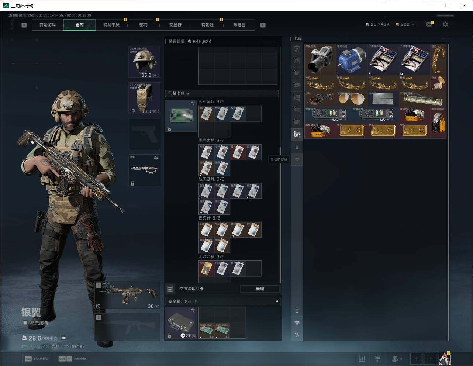The width and height of the screenshot is (473, 366).
Task: Open the 特战干员 tab
Action: coord(111,25)
